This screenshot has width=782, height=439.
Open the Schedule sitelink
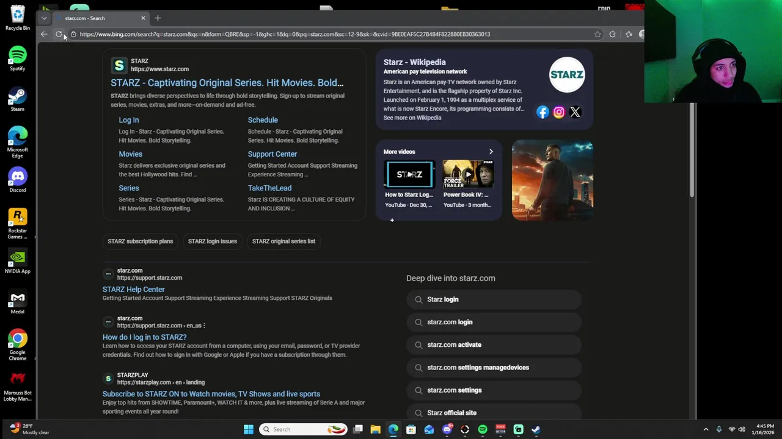click(263, 120)
